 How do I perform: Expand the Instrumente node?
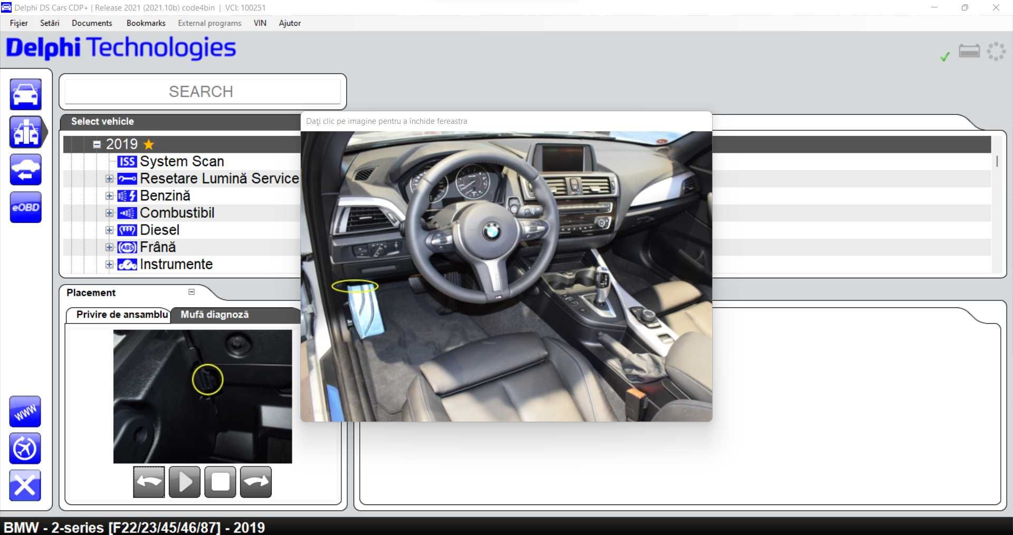click(109, 265)
